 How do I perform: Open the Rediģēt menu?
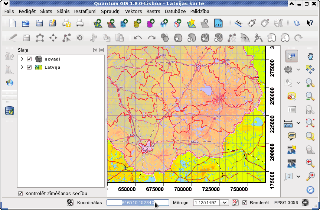(27, 12)
